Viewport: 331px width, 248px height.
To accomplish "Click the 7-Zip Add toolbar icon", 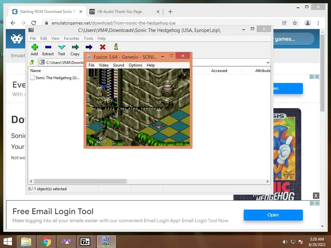I will pos(34,47).
